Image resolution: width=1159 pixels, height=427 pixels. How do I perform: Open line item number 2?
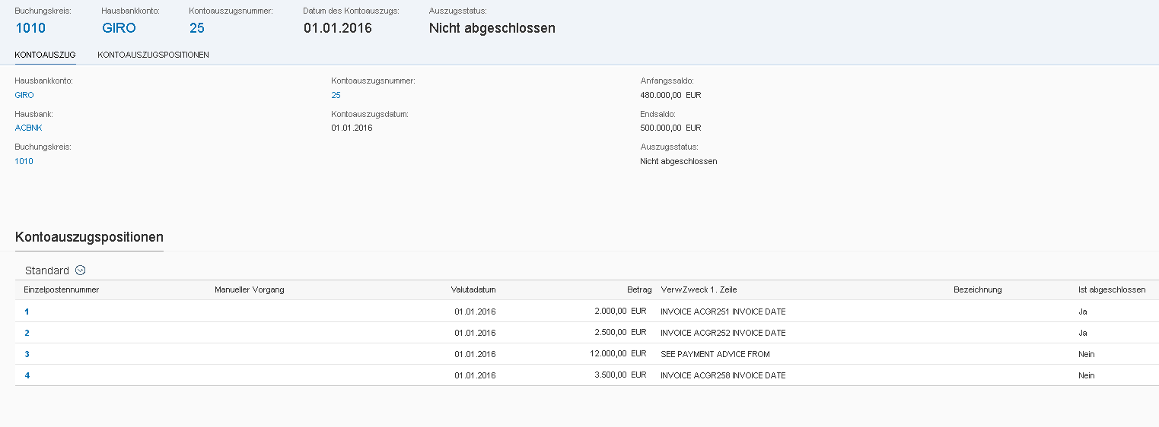(x=27, y=333)
